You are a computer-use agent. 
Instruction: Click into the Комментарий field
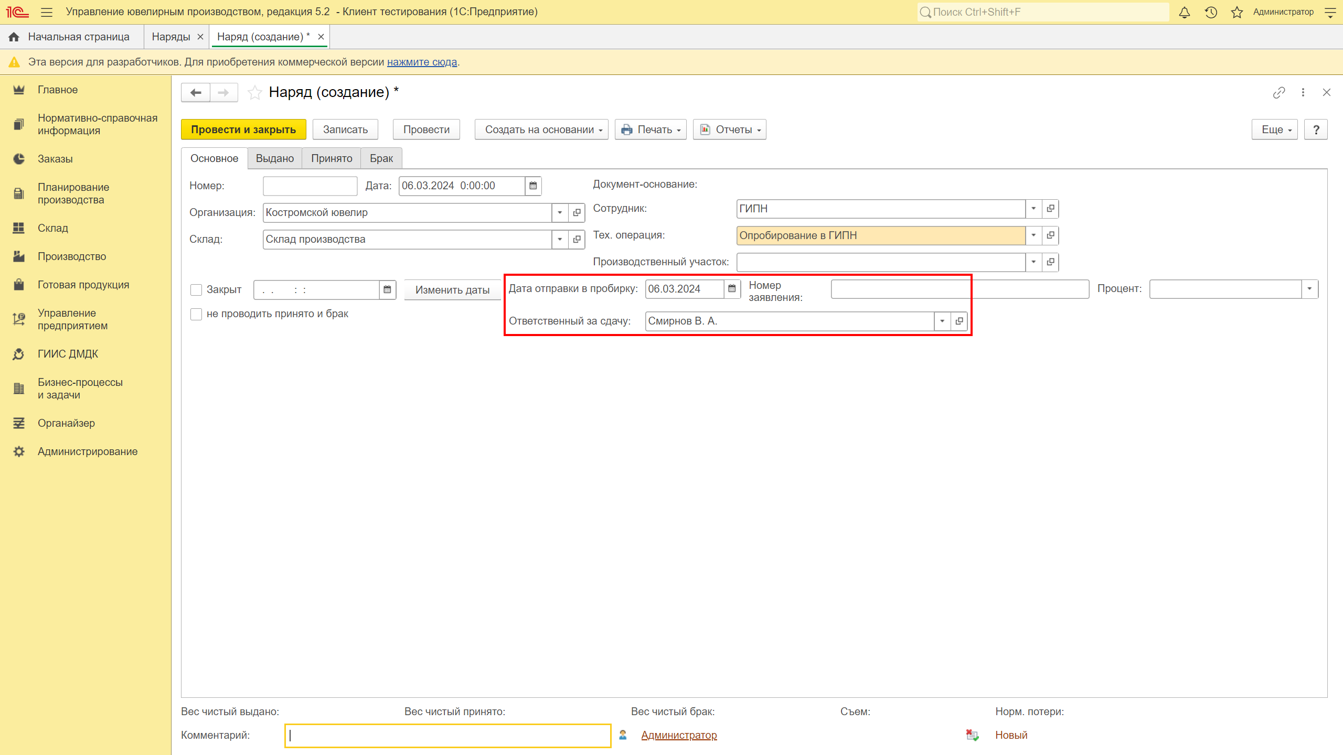(448, 735)
